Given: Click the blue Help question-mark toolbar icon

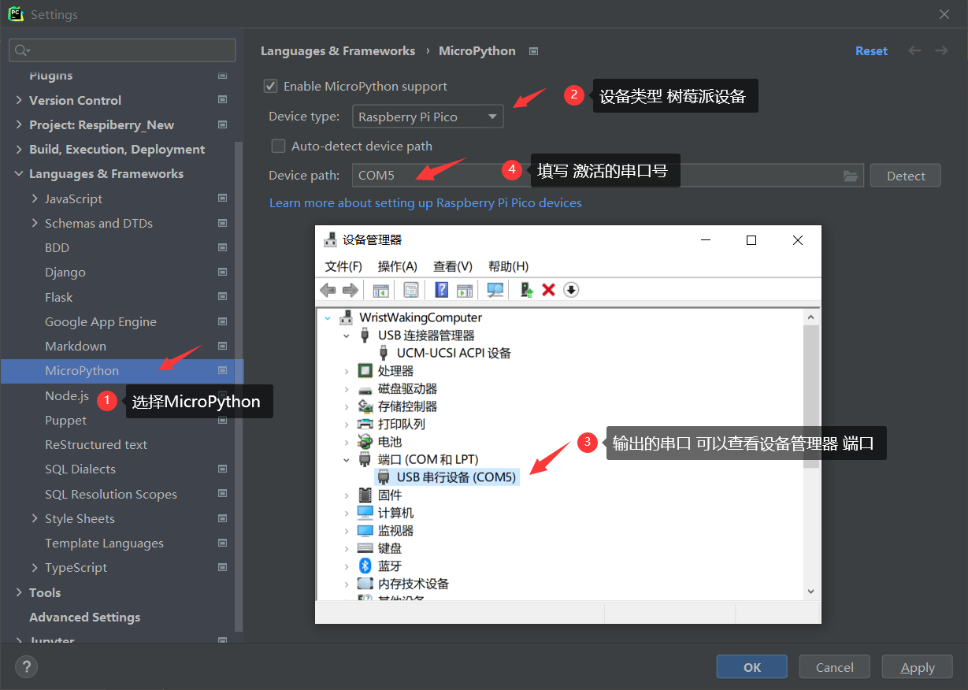Looking at the screenshot, I should (442, 290).
